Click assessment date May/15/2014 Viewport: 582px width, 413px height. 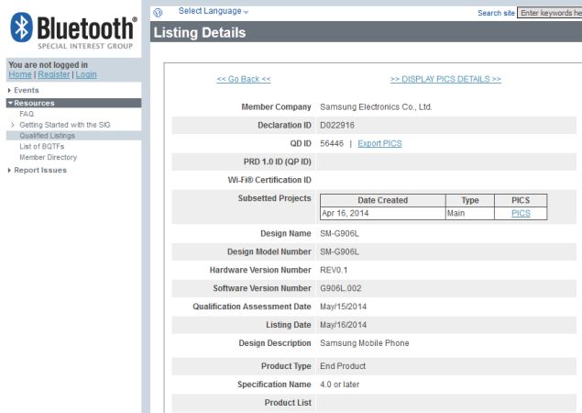click(x=344, y=307)
